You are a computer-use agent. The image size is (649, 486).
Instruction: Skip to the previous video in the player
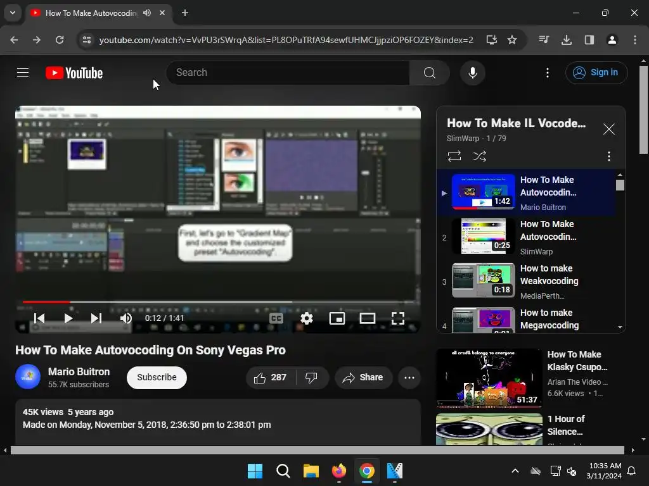(39, 318)
